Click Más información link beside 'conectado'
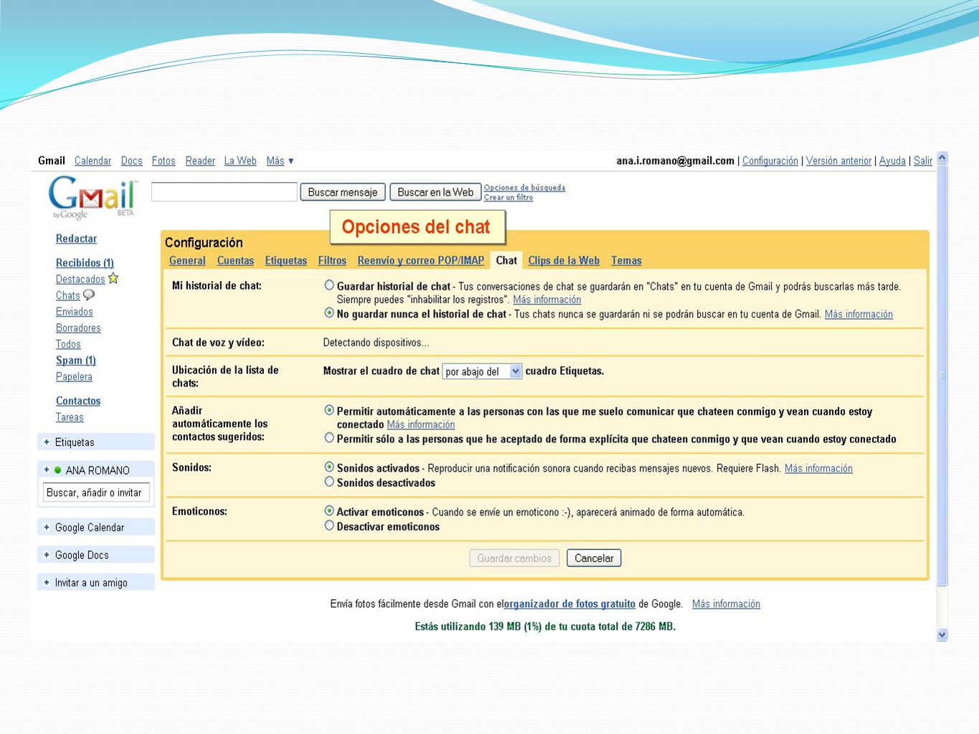The image size is (979, 734). click(420, 425)
